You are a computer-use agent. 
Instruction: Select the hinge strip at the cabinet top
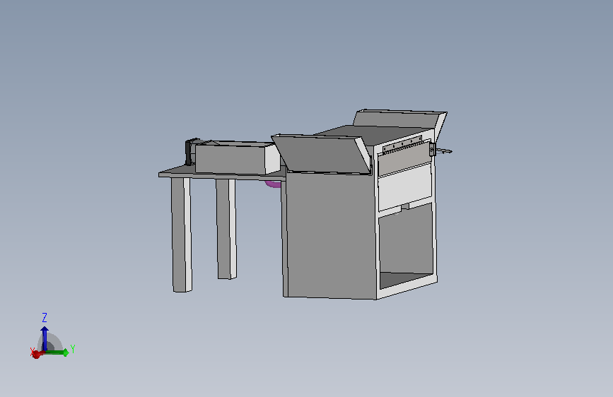click(403, 145)
